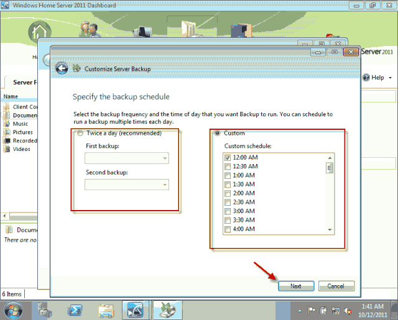
Task: Click the network tray icon
Action: pos(336,310)
